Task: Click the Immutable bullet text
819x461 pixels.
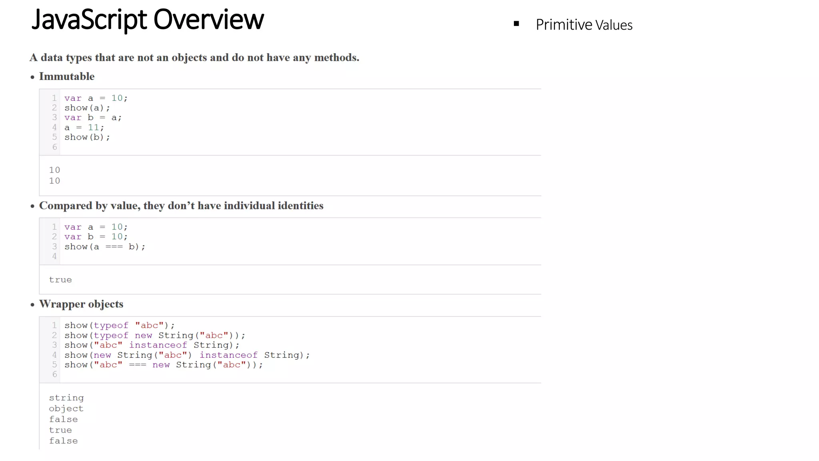Action: (x=66, y=76)
